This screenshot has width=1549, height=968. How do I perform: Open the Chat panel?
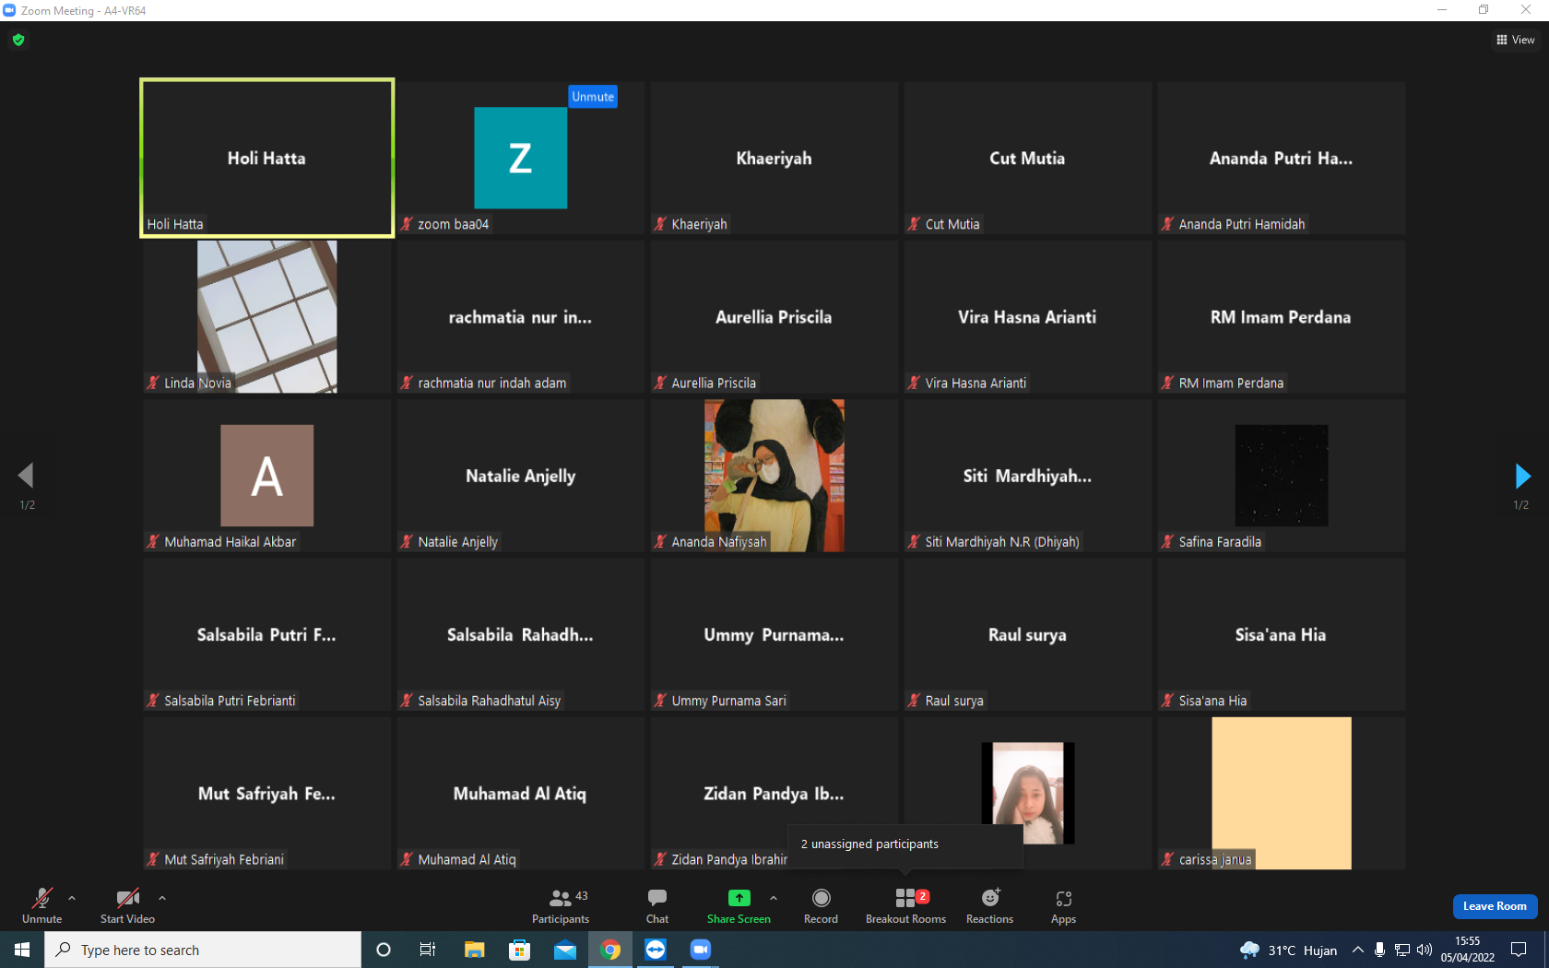(x=657, y=906)
